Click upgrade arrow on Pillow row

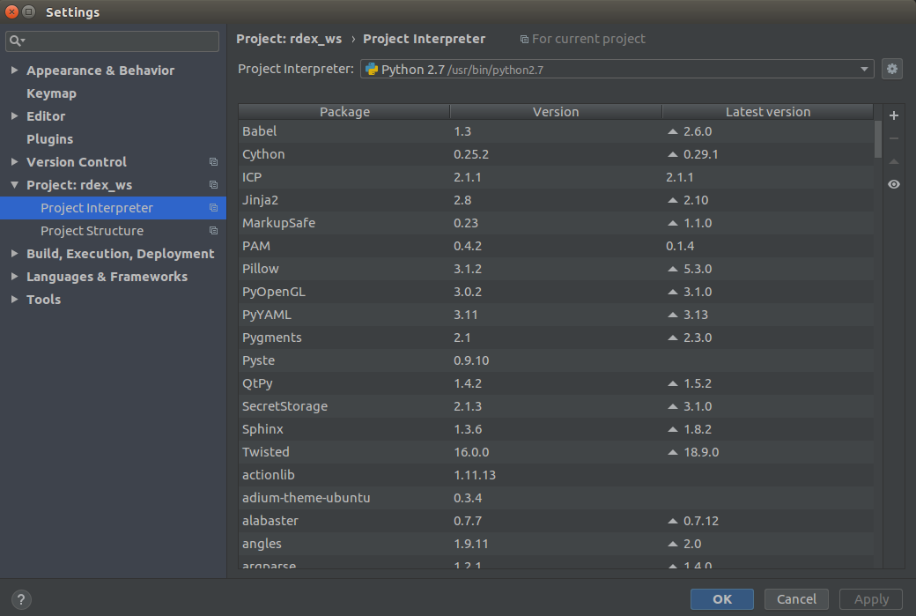672,269
